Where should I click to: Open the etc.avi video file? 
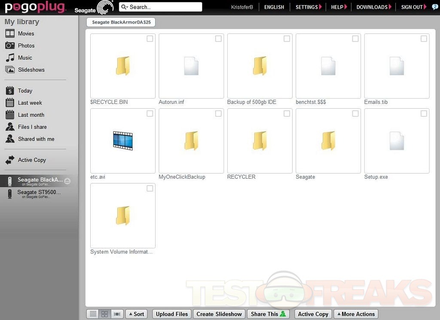[123, 141]
